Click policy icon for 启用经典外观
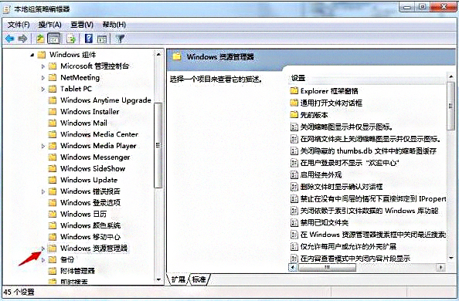Image resolution: width=459 pixels, height=301 pixels. pyautogui.click(x=294, y=175)
